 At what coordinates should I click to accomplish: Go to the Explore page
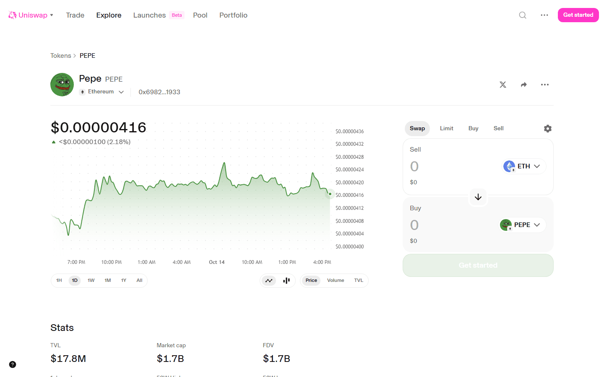pyautogui.click(x=109, y=15)
